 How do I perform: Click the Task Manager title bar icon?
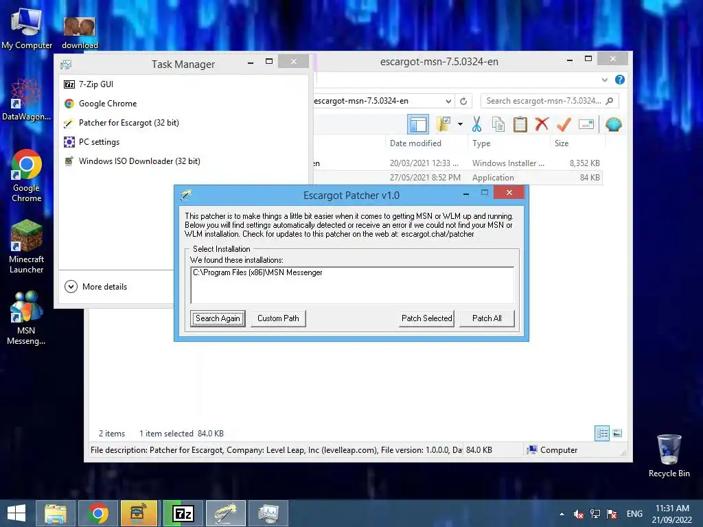66,65
